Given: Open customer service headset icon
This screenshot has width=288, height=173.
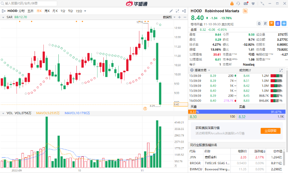Looking at the screenshot, I should 238,3.
